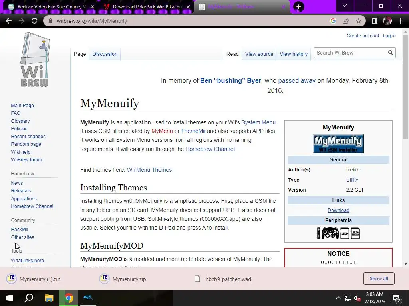Switch to the Download PokePark Wii tab
The image size is (409, 306).
(146, 7)
